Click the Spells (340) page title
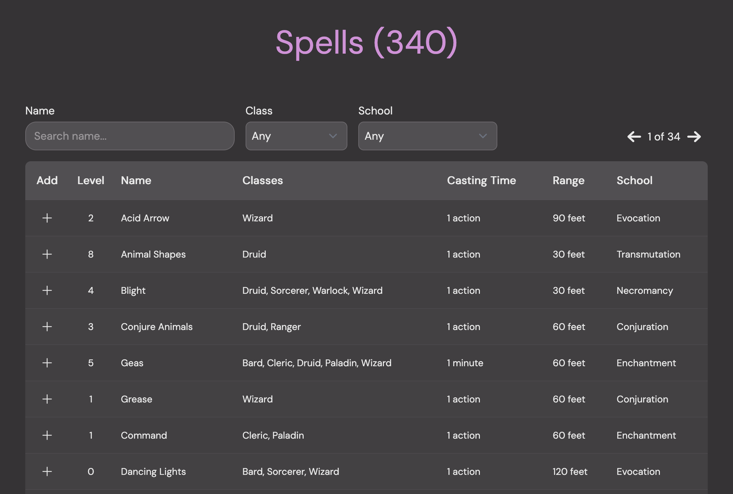Image resolution: width=733 pixels, height=494 pixels. (366, 42)
